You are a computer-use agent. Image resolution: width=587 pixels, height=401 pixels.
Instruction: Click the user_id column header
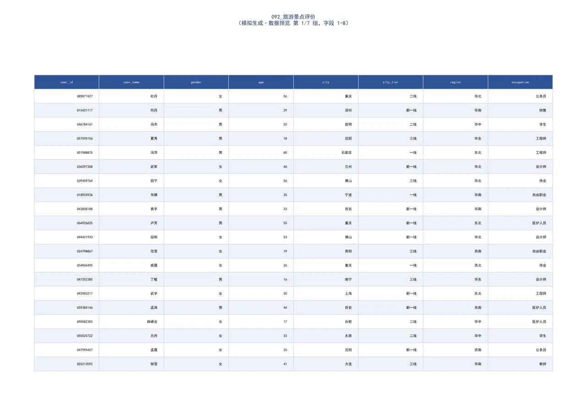66,82
